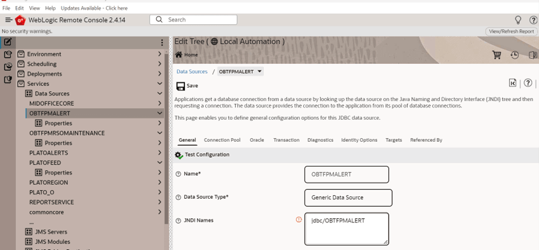539x250 pixels.
Task: Click the Generic Data Source type field
Action: pyautogui.click(x=348, y=198)
